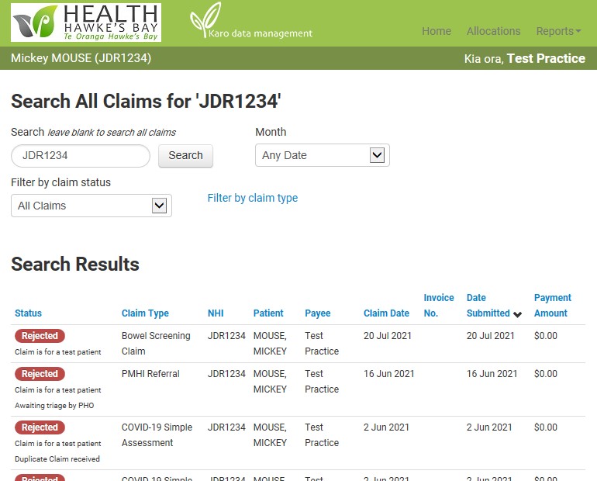Click the Health Hawke's Bay logo
This screenshot has width=597, height=481.
[86, 22]
